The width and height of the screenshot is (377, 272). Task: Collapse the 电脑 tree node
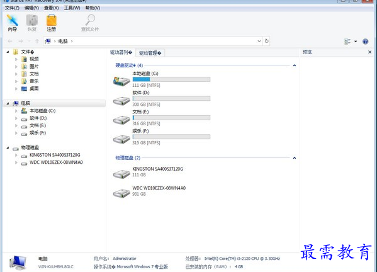(8, 103)
